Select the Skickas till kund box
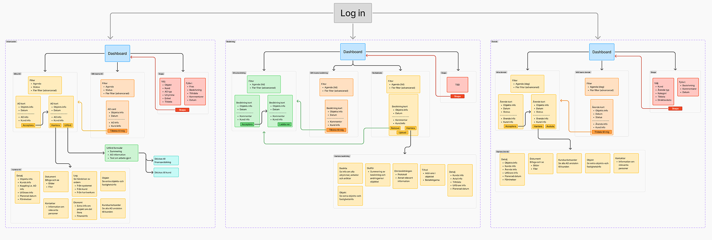Screen dimensions: 712x240 [166, 172]
